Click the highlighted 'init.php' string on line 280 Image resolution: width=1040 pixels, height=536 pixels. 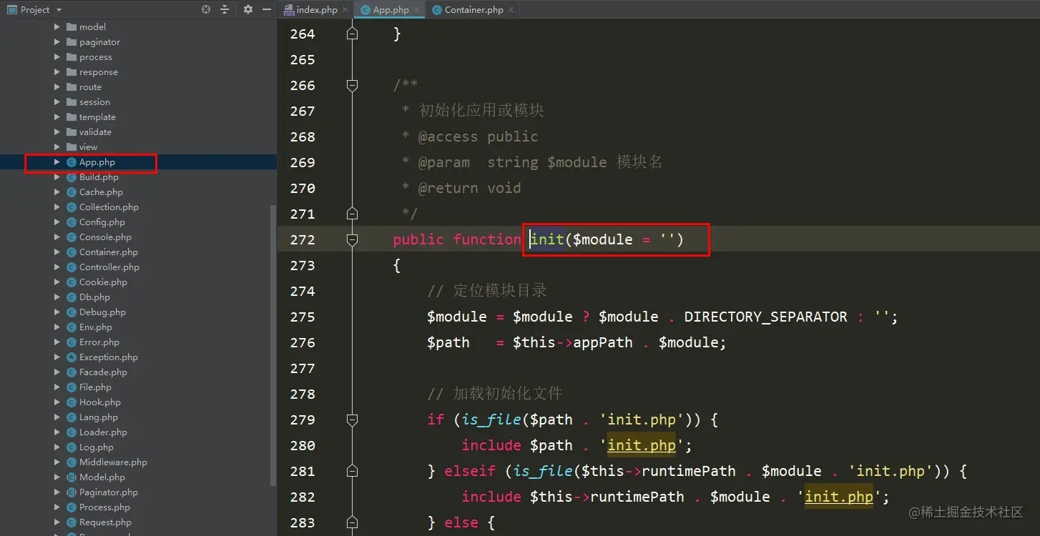point(642,445)
